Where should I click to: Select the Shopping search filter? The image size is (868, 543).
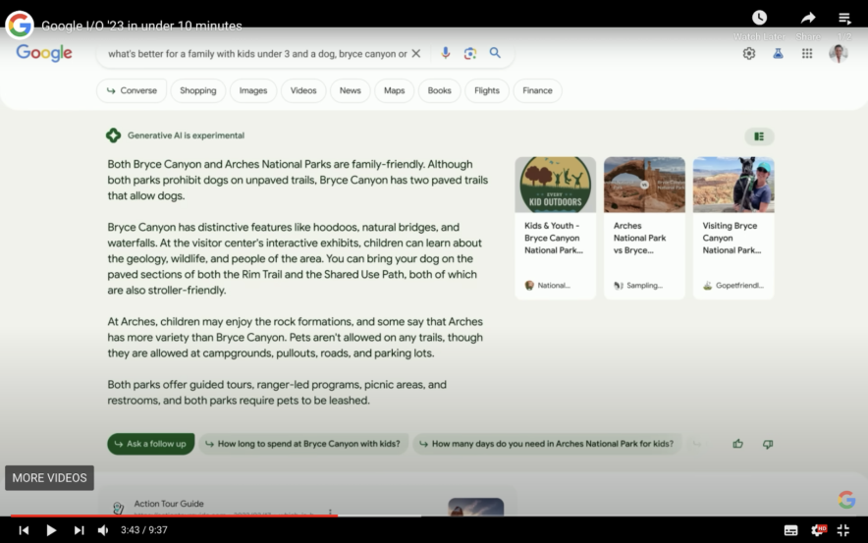pyautogui.click(x=197, y=91)
